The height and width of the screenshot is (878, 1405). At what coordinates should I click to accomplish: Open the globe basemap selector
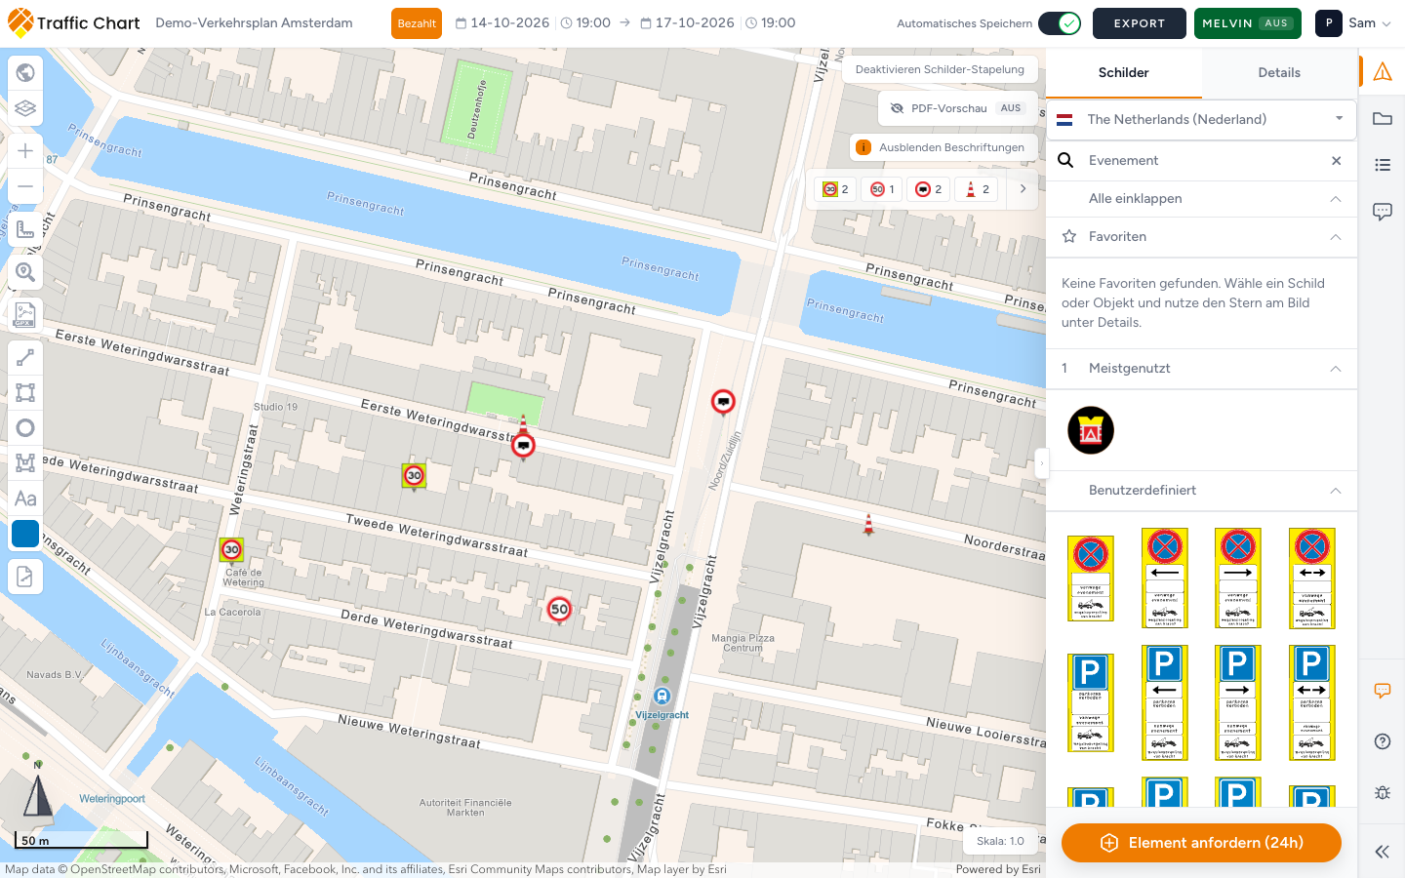point(25,73)
